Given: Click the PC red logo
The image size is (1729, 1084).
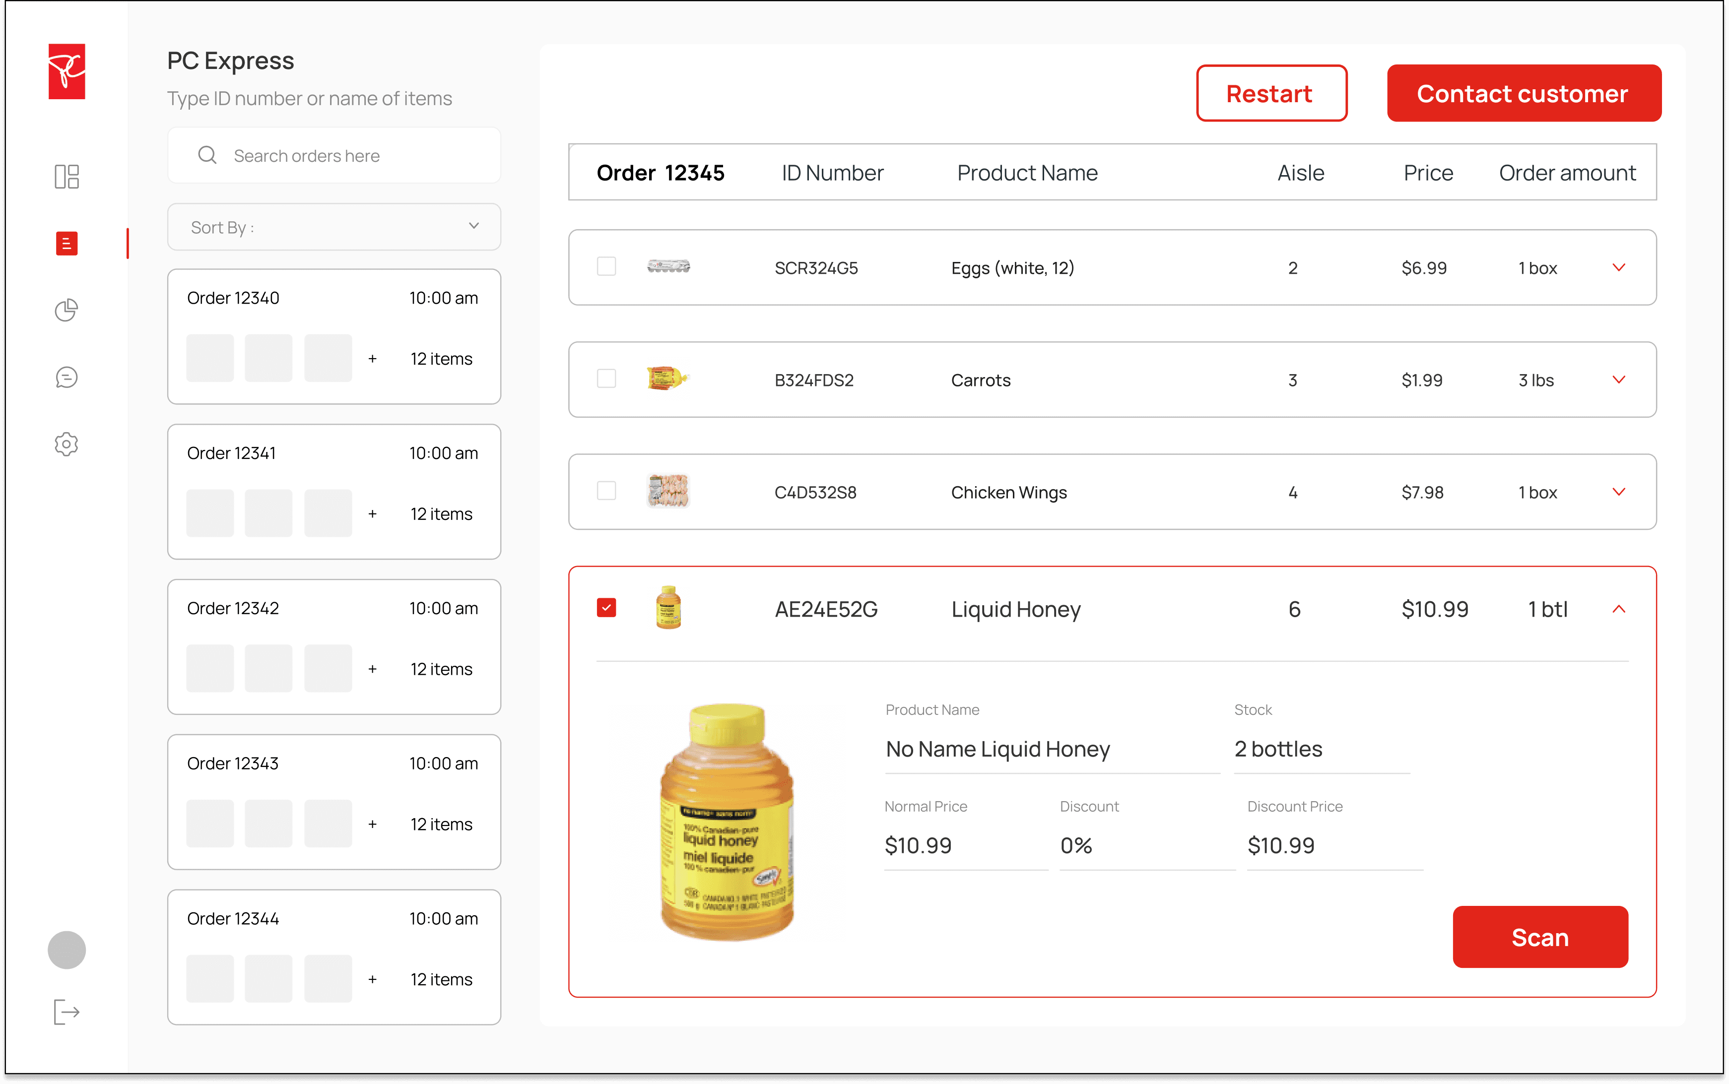Looking at the screenshot, I should pos(66,72).
